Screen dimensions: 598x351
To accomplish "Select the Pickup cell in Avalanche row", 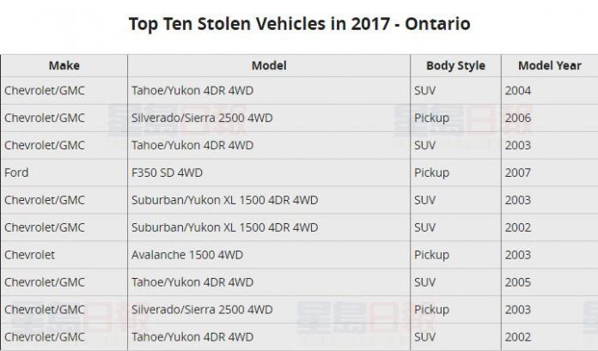I will click(x=455, y=255).
